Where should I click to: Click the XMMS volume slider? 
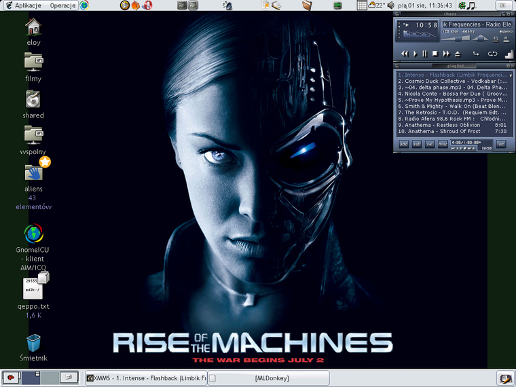point(456,38)
